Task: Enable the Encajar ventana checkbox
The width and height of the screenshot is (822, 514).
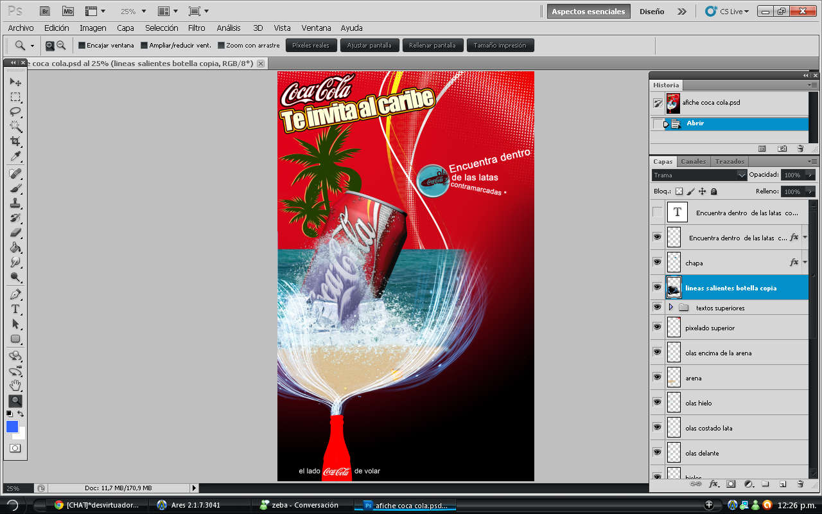Action: pyautogui.click(x=82, y=46)
